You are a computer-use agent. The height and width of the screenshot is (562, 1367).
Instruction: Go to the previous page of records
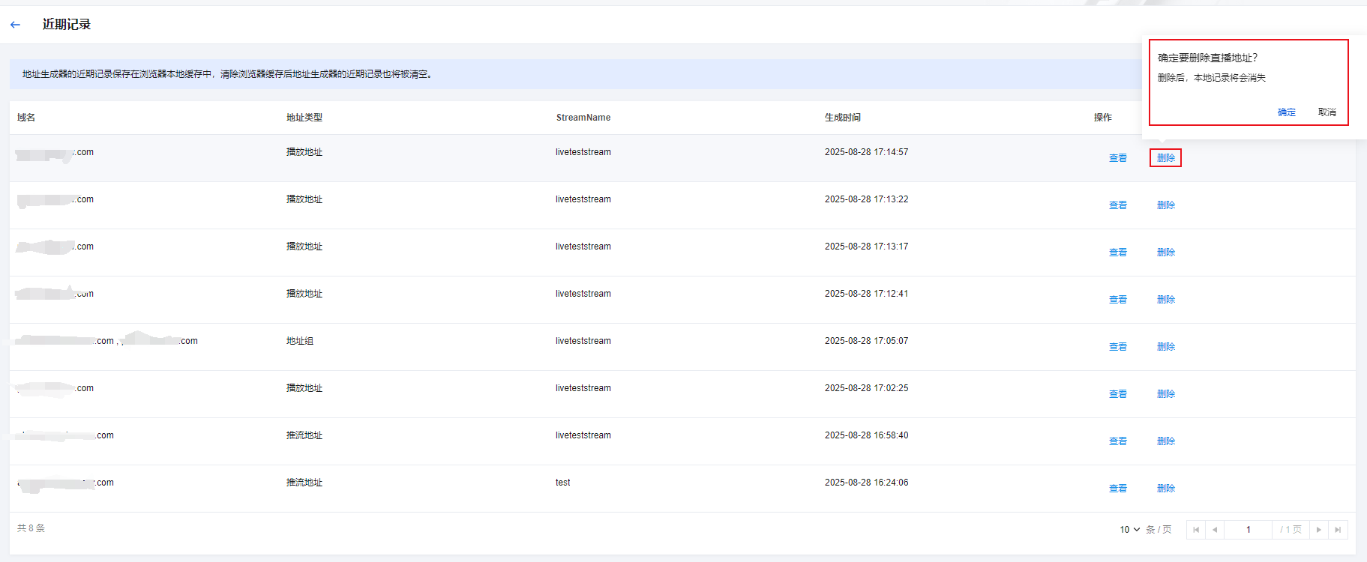[x=1215, y=530]
